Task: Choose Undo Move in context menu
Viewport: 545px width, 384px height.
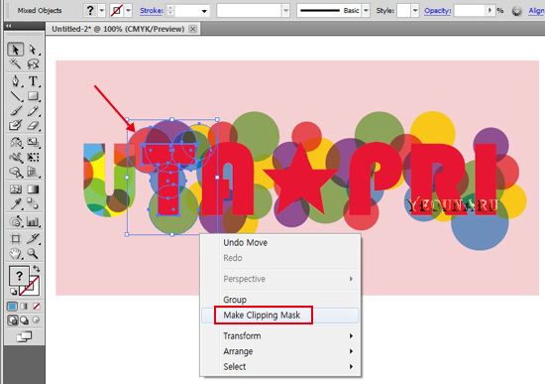Action: (280, 243)
